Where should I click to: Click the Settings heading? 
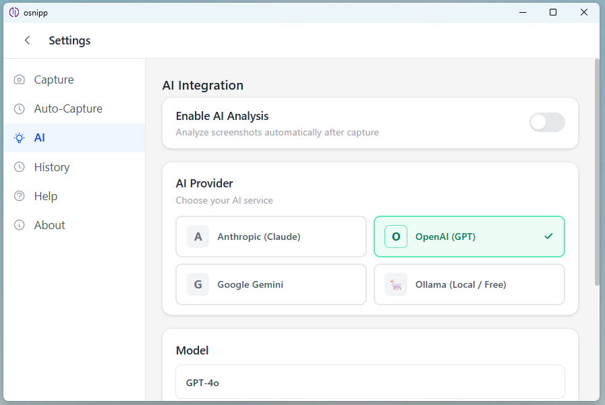click(69, 40)
